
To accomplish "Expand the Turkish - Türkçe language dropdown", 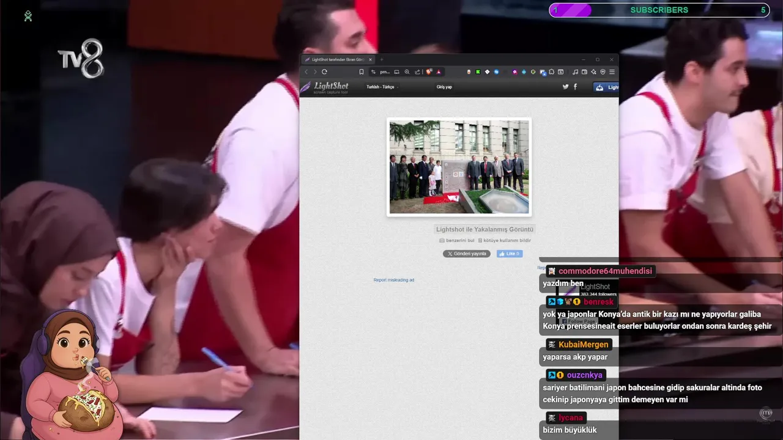I will 382,87.
